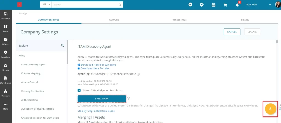Select IT Asset Mapping setting
Screen dimensions: 281x123
(x=31, y=73)
